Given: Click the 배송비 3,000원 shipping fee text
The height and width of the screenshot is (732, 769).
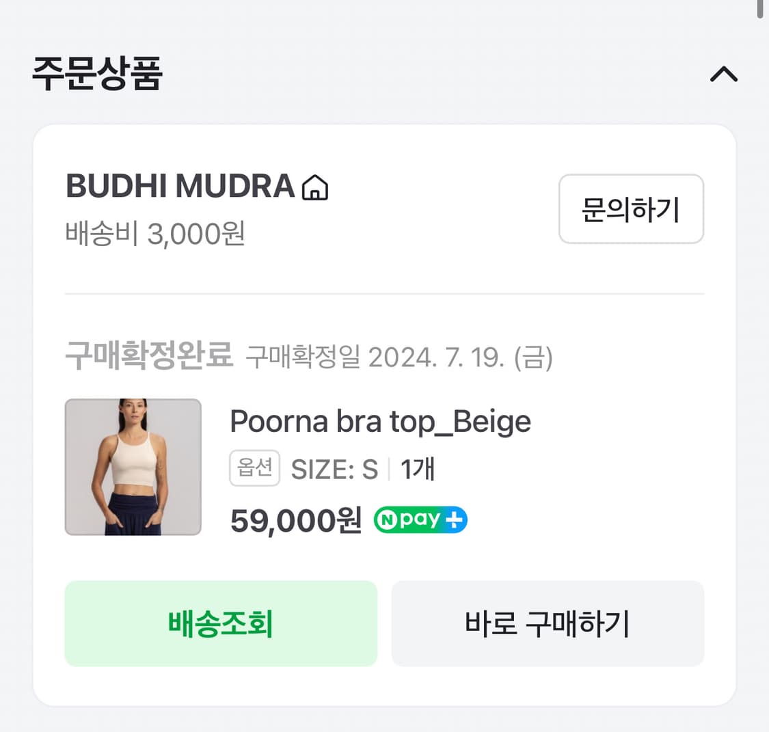Looking at the screenshot, I should coord(154,234).
